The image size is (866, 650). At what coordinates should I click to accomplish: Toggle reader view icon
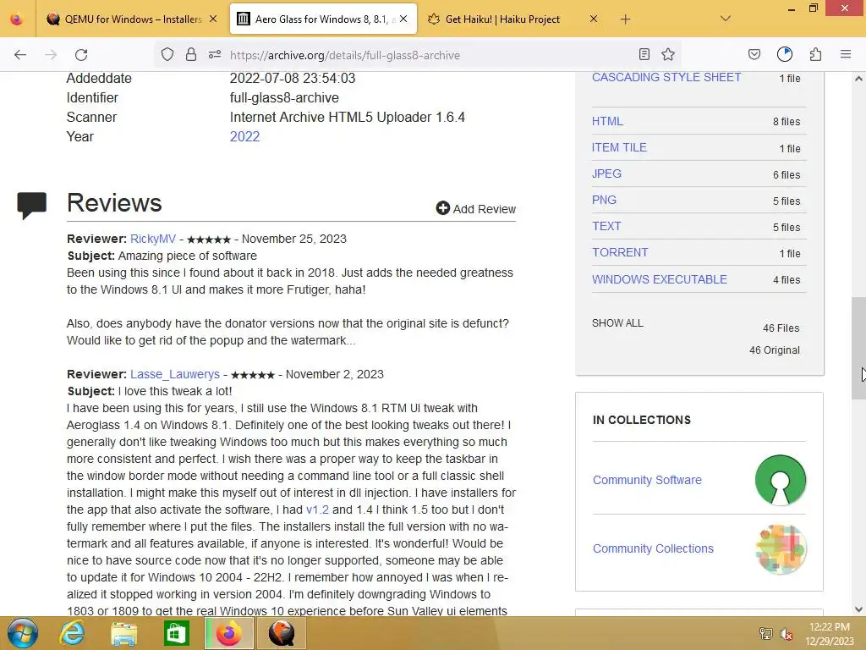point(644,54)
